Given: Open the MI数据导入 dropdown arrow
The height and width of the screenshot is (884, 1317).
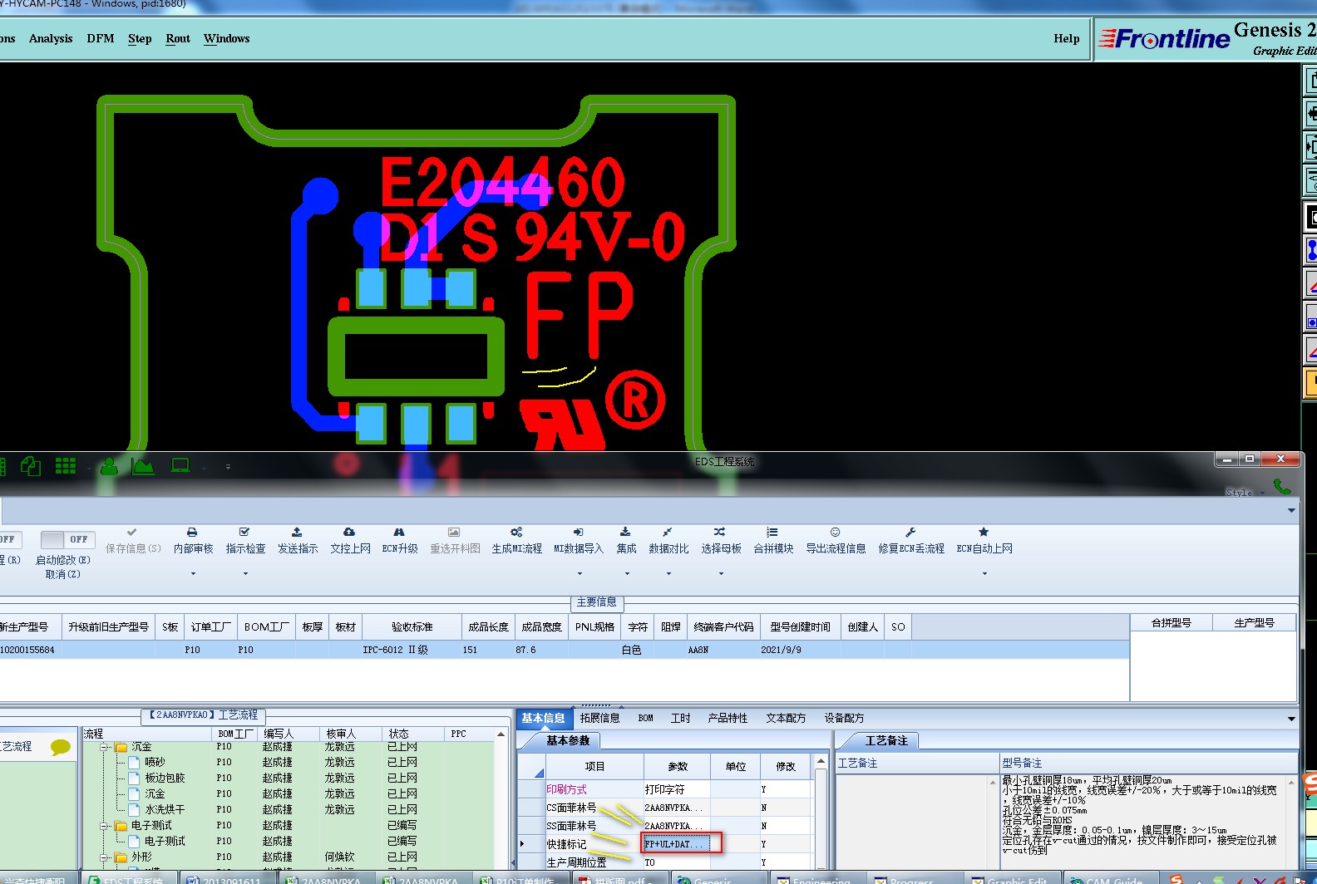Looking at the screenshot, I should pyautogui.click(x=579, y=573).
